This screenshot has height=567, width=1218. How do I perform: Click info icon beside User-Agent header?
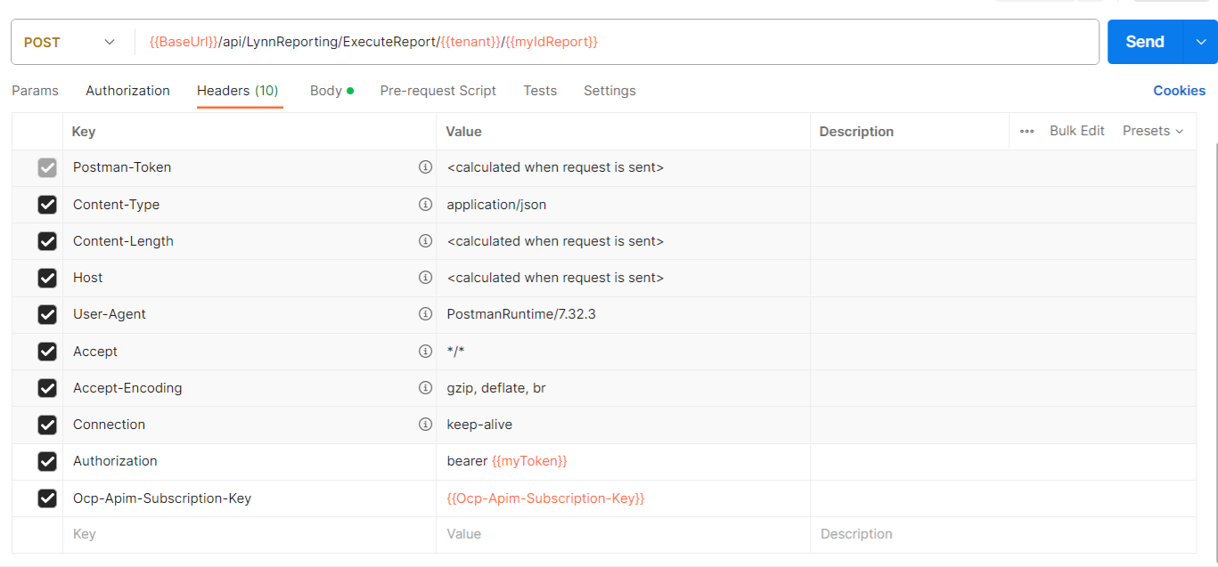[x=425, y=314]
